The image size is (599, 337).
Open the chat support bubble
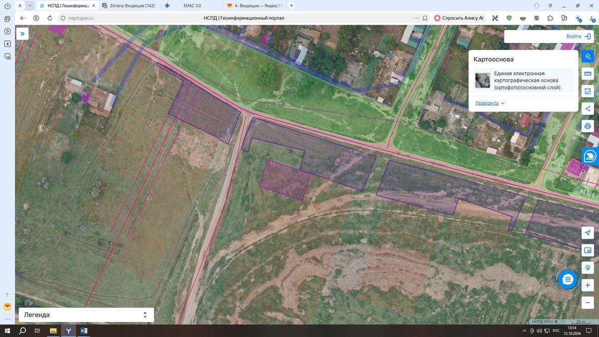(x=568, y=280)
